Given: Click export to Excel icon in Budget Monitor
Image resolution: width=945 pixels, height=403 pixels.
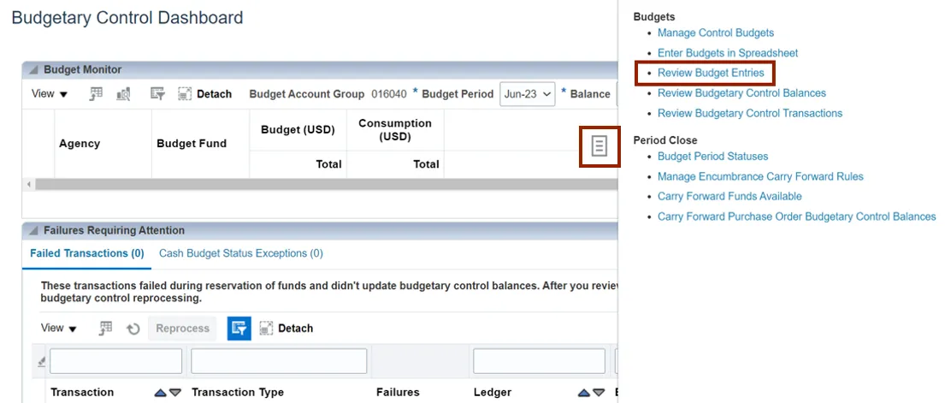Looking at the screenshot, I should pyautogui.click(x=97, y=94).
